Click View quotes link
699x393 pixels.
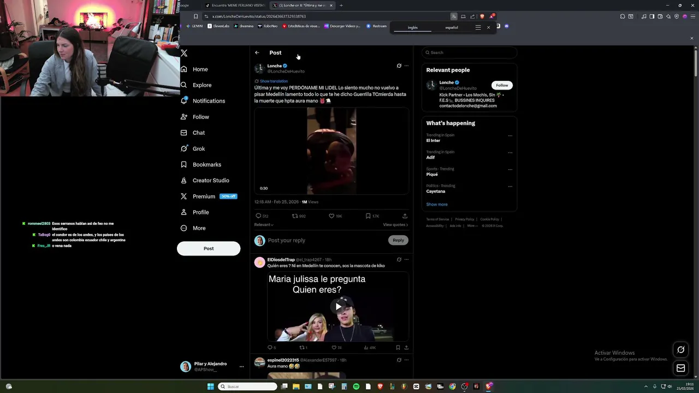tap(395, 225)
